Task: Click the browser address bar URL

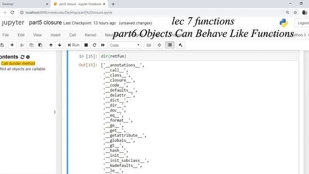Action: [x=69, y=13]
